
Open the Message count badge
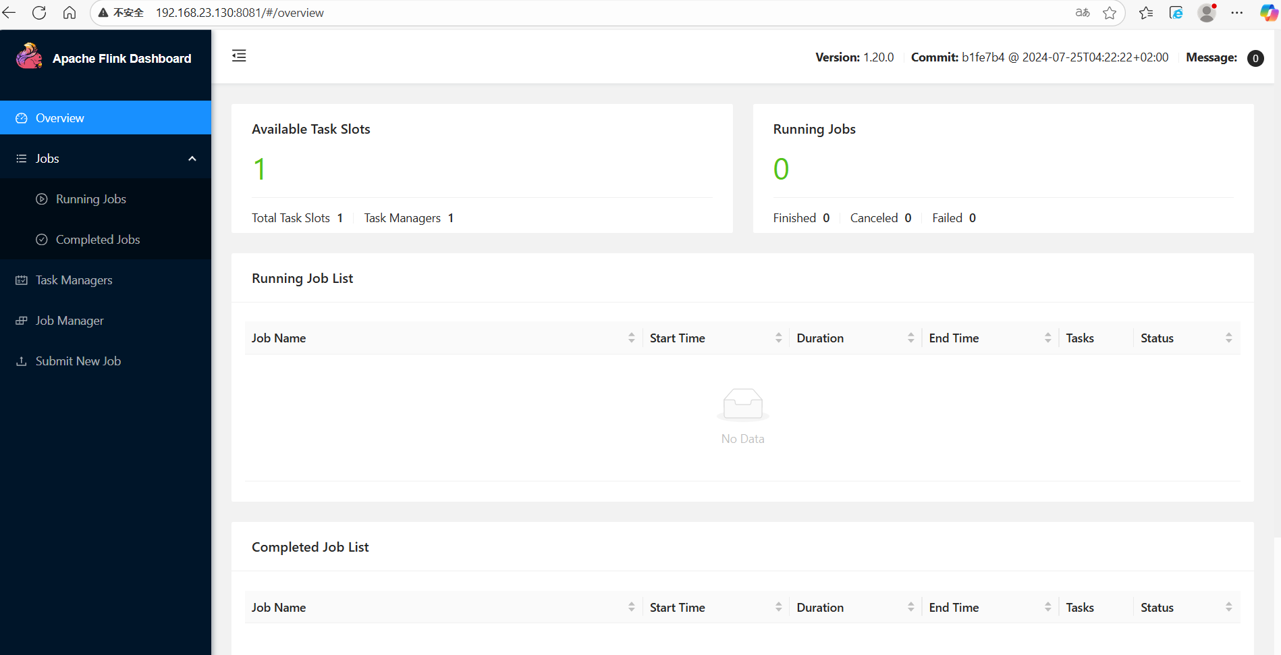coord(1255,58)
